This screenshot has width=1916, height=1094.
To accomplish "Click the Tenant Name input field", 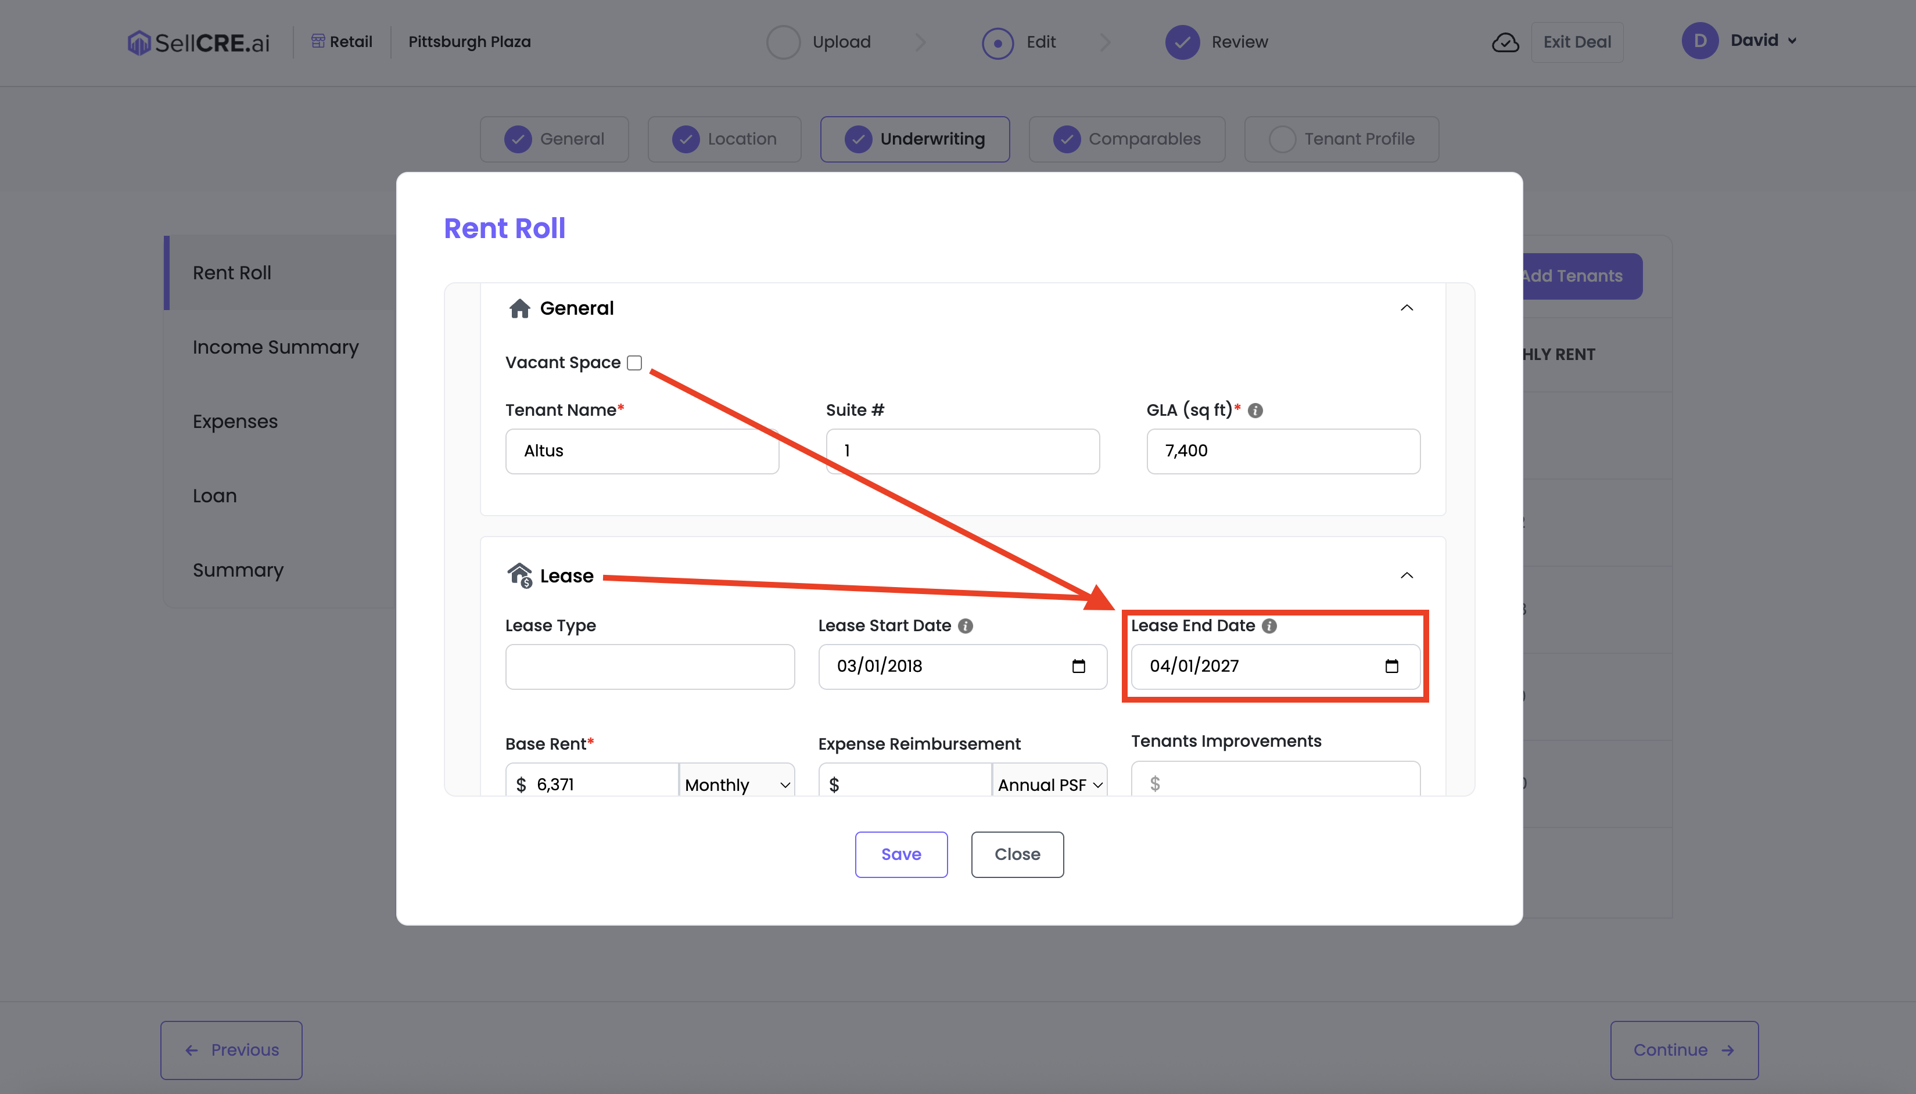I will (642, 451).
